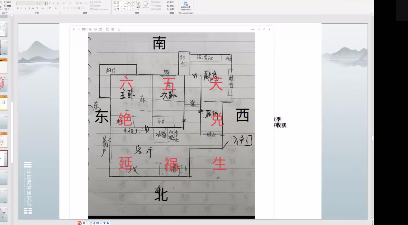408x225 pixels.
Task: Open 版式 slide layout menu
Action: coord(8,2)
